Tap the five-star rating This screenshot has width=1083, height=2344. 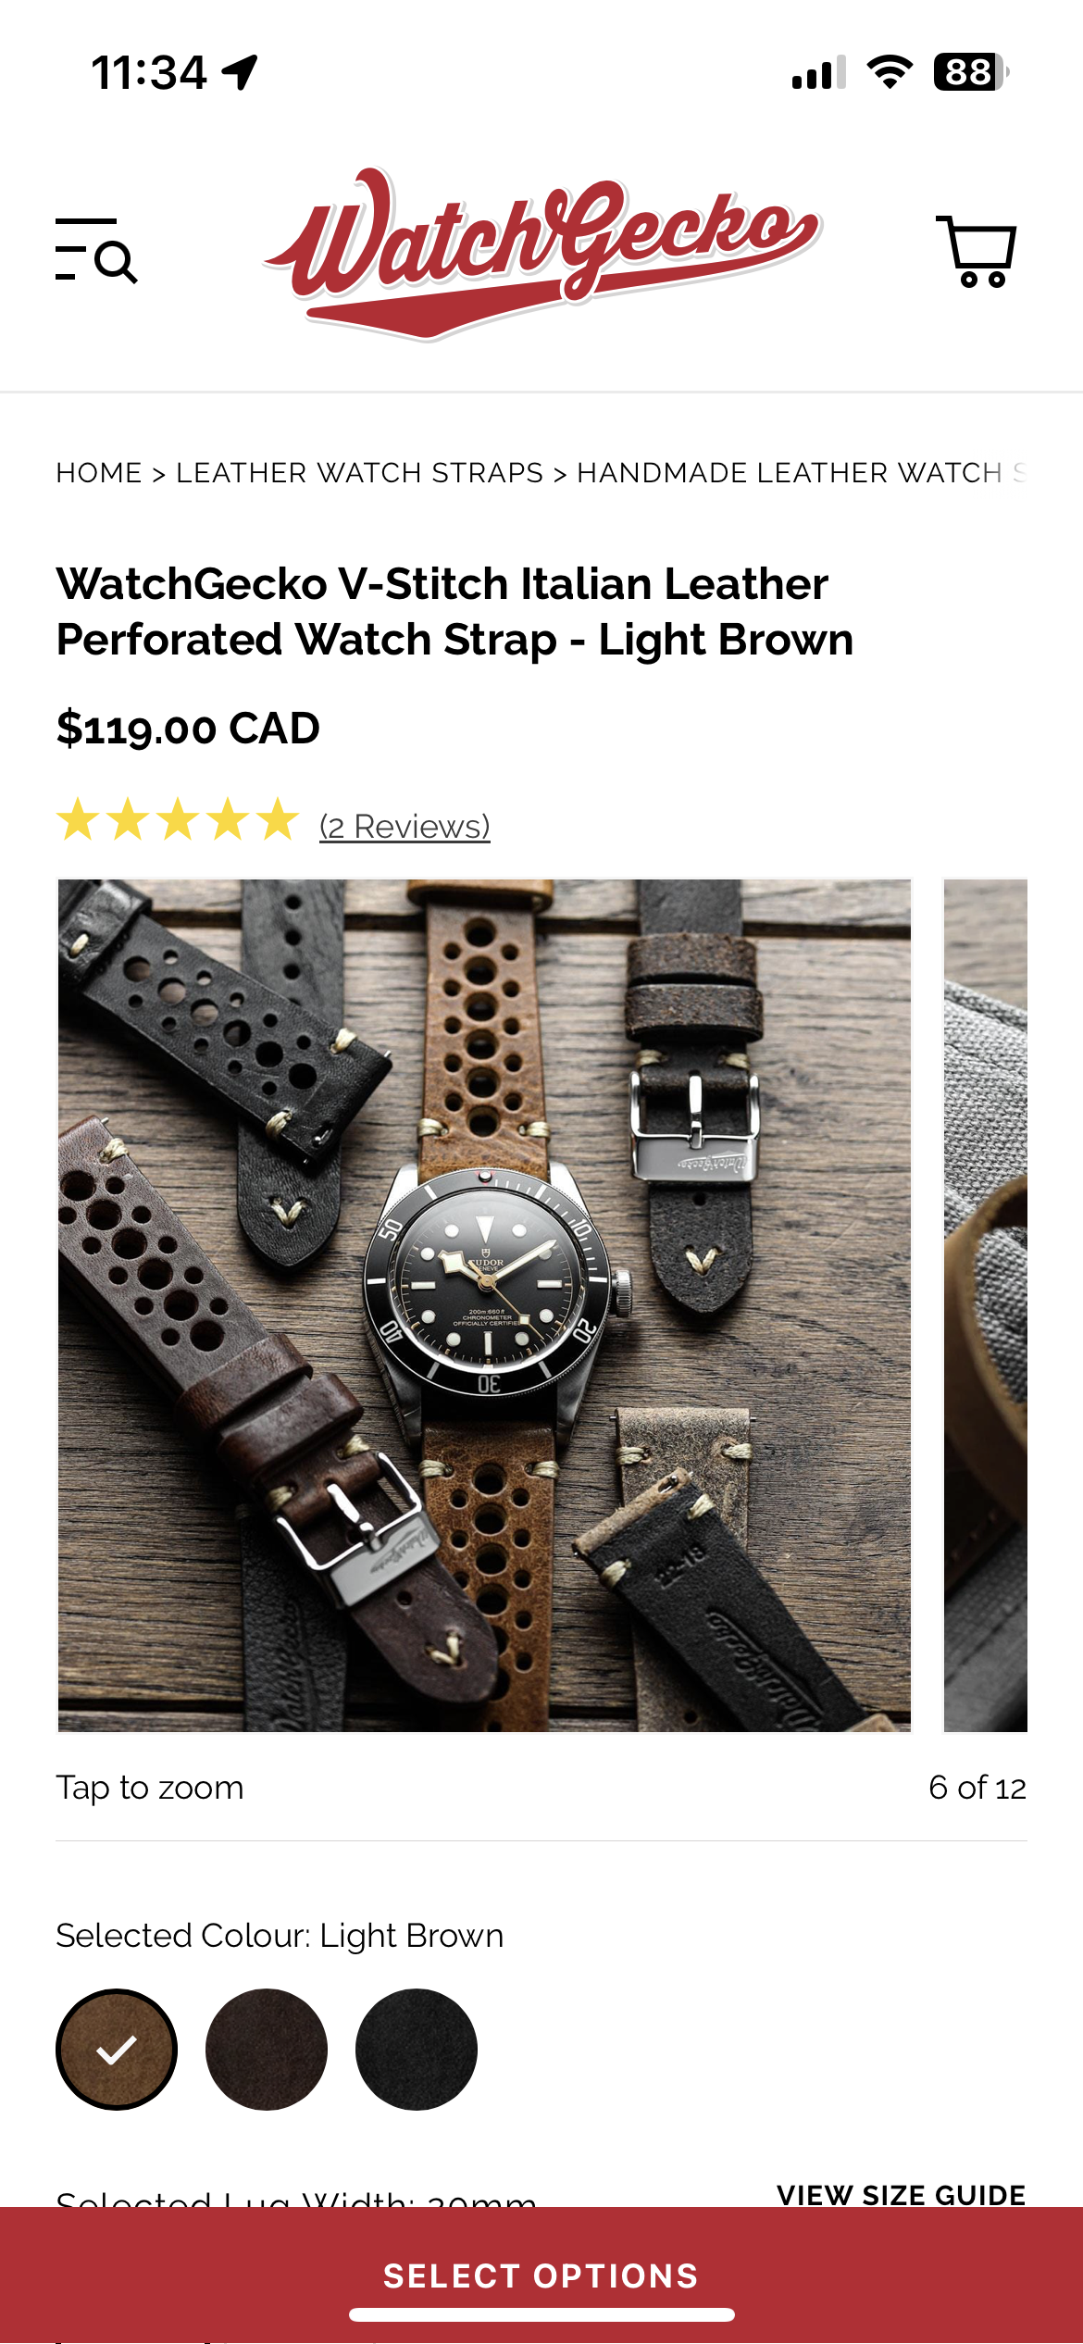click(x=178, y=820)
